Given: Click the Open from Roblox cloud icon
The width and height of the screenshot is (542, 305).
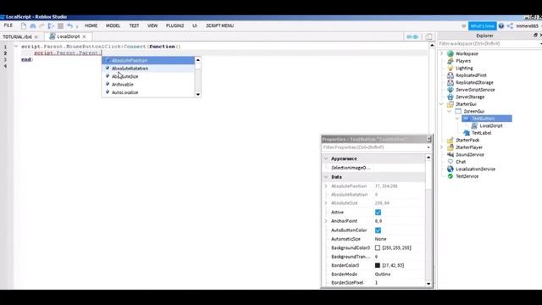Looking at the screenshot, I should pos(33,25).
